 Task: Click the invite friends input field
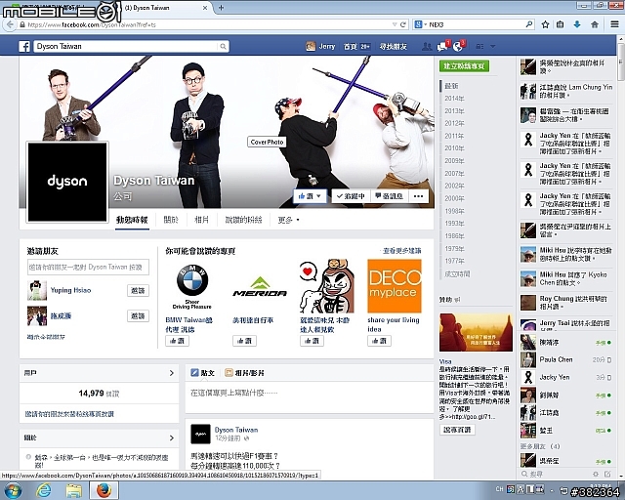(x=88, y=268)
